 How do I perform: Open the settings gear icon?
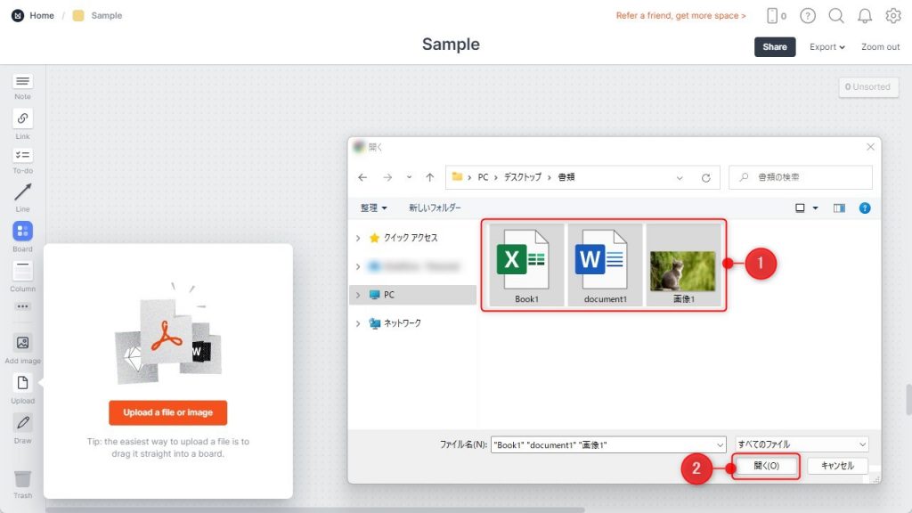tap(893, 16)
